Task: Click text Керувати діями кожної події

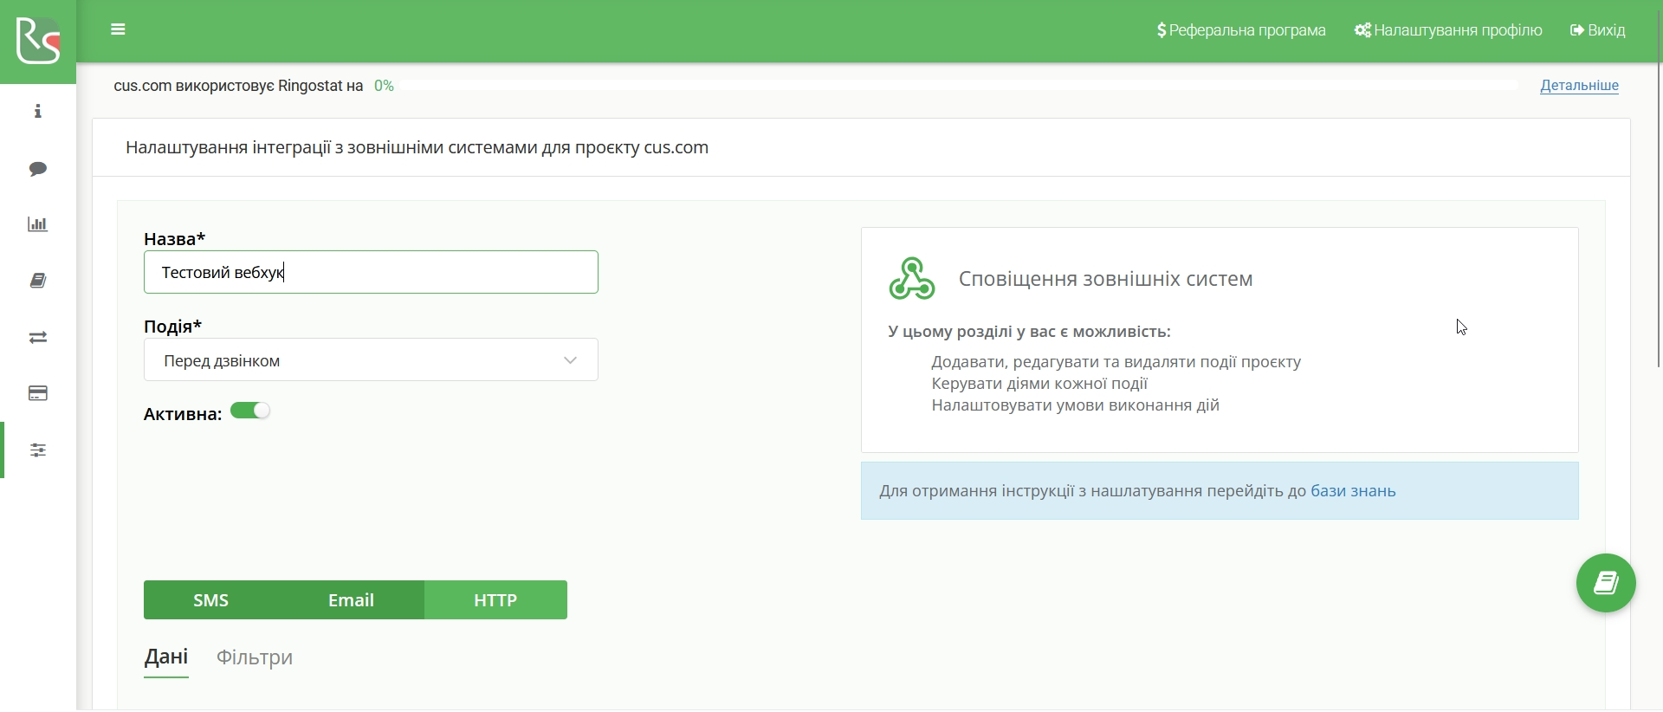Action: 1039,384
